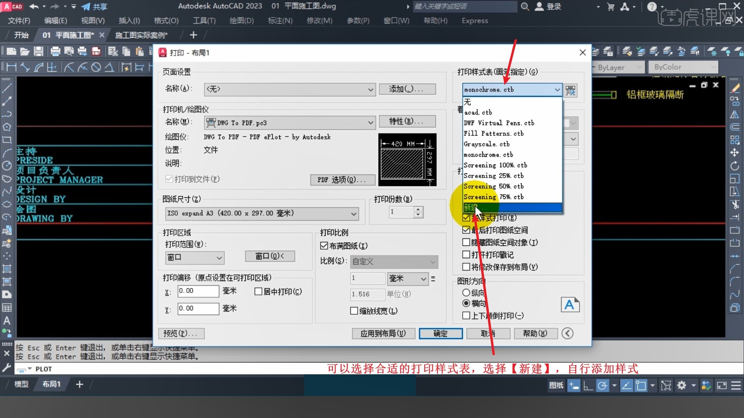
Task: Select Grayscale.ctb in plot style list
Action: click(512, 144)
